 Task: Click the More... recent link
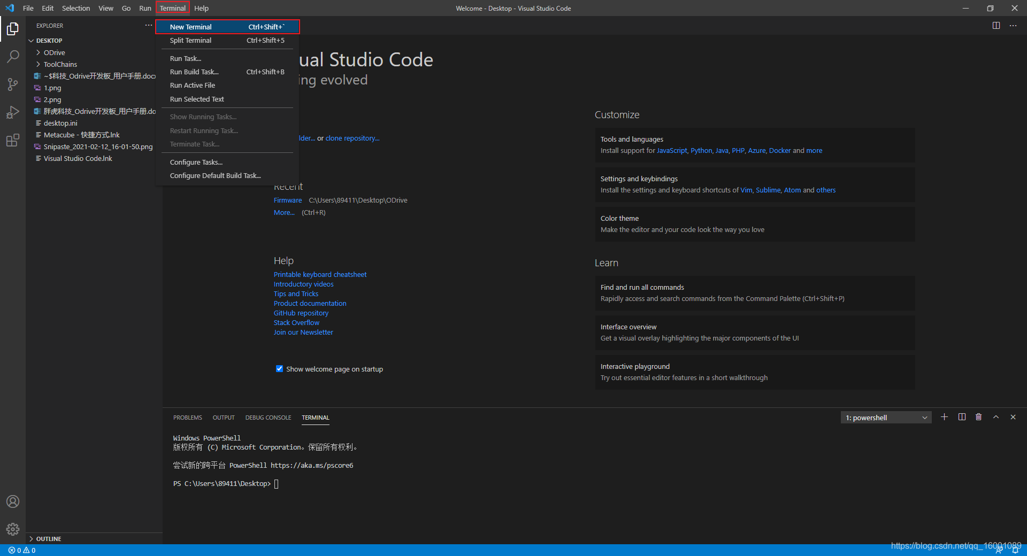point(284,212)
